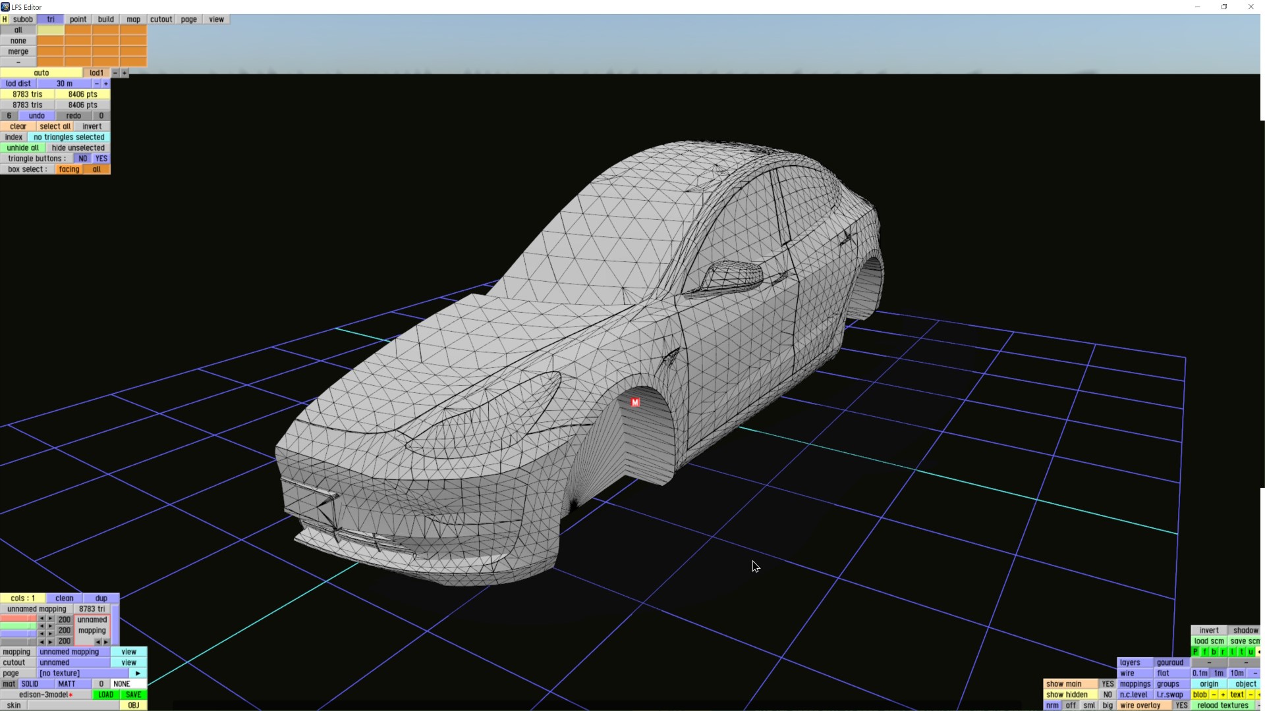1265x711 pixels.
Task: Click reload textures button
Action: pos(1222,705)
